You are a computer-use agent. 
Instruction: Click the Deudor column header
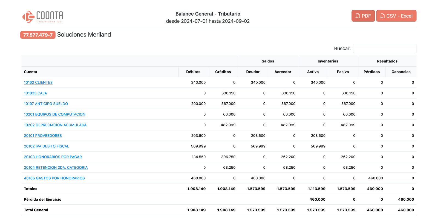[253, 72]
